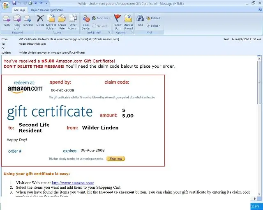Screen dimensions: 263x210
Task: Open Report Rendering Problem tab
Action: tap(47, 10)
